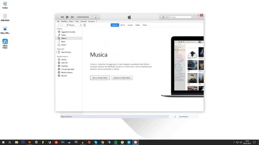Open the ? help menu
This screenshot has width=259, height=145.
tap(96, 21)
